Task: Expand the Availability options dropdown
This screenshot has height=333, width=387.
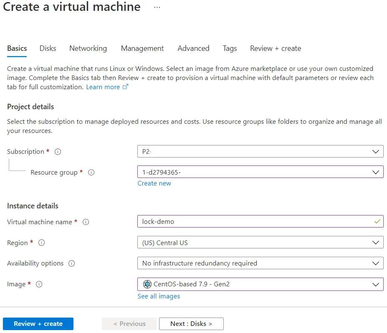Action: click(375, 263)
